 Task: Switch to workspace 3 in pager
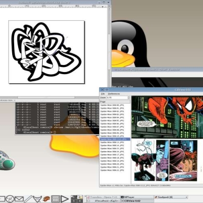(x=74, y=201)
